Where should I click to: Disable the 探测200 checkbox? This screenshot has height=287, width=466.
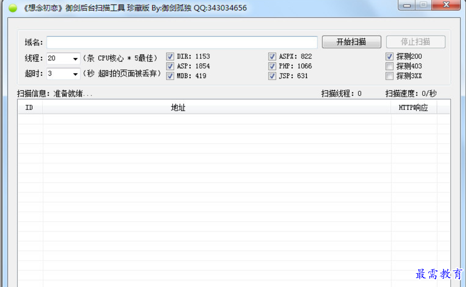tap(389, 56)
